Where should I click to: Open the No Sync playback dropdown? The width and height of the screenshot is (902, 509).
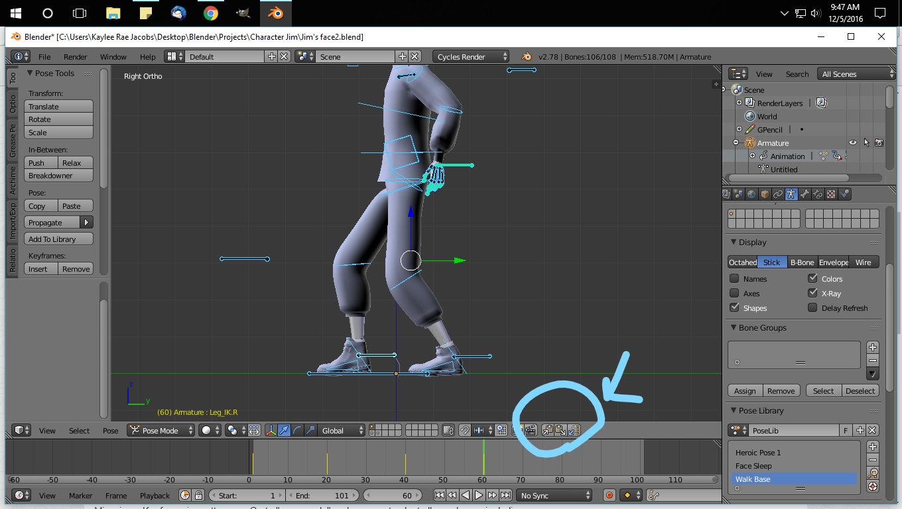tap(554, 495)
